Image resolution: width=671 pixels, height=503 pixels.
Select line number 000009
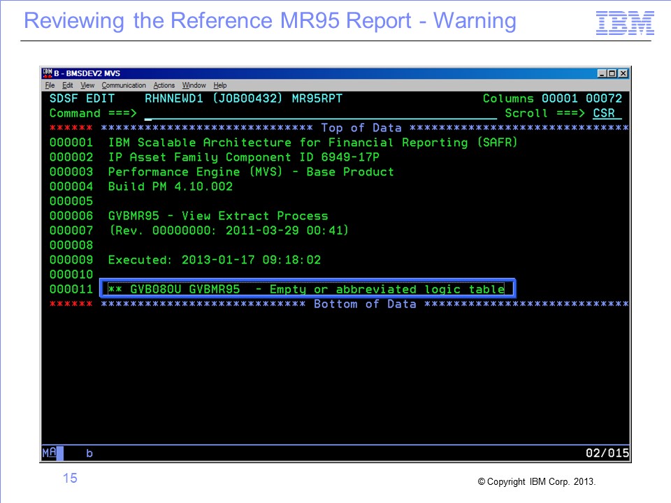pyautogui.click(x=71, y=260)
